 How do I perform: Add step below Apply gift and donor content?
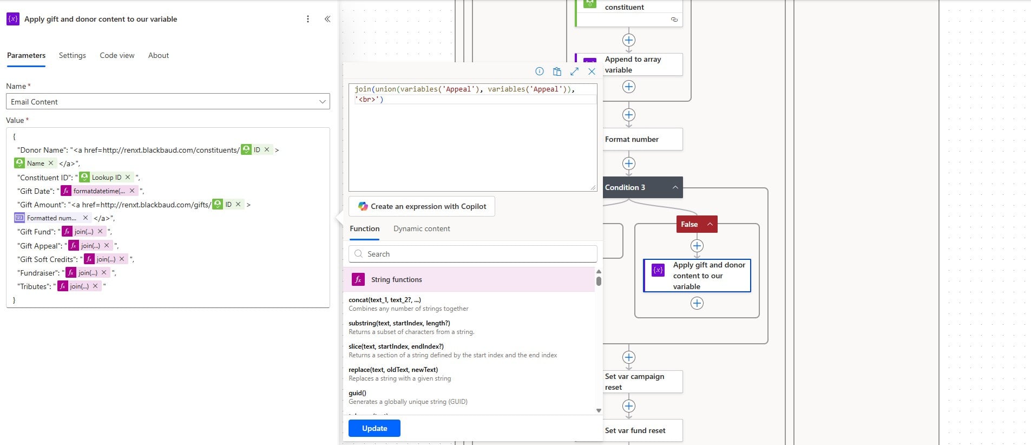pyautogui.click(x=697, y=303)
